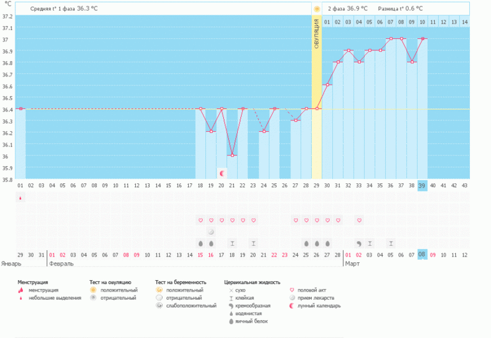491x338 pixels.
Task: Click the lunar calendar moon icon on day 20
Action: point(222,173)
